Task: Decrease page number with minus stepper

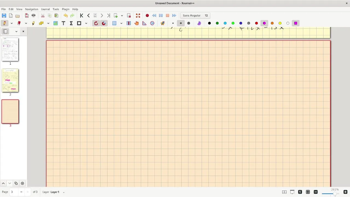Action: click(x=21, y=192)
